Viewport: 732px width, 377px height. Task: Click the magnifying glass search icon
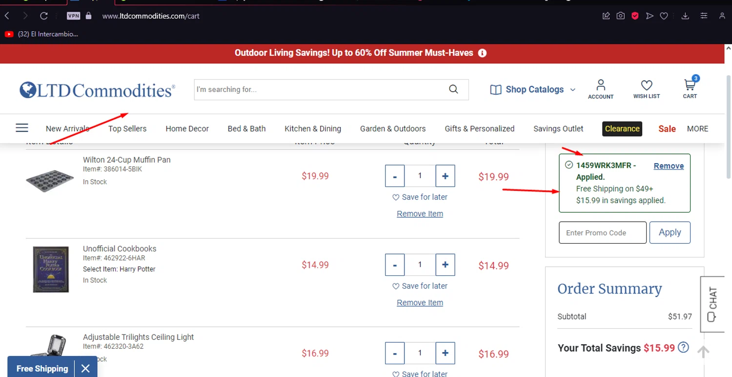click(453, 89)
